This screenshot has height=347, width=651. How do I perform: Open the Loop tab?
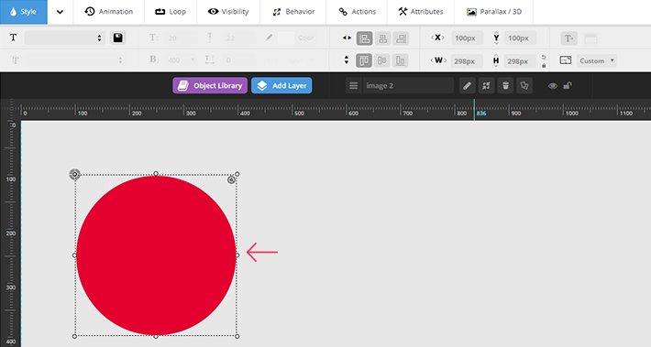coord(171,12)
